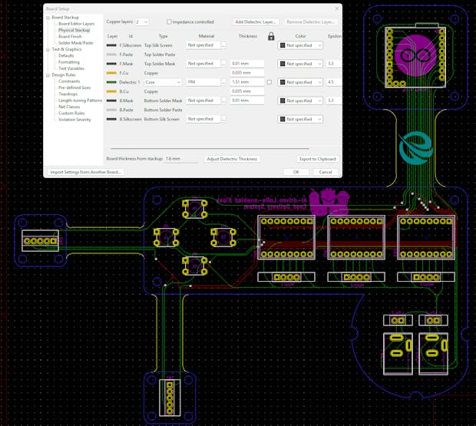Tick the Dielectric 1 thickness lock checkbox

[269, 82]
